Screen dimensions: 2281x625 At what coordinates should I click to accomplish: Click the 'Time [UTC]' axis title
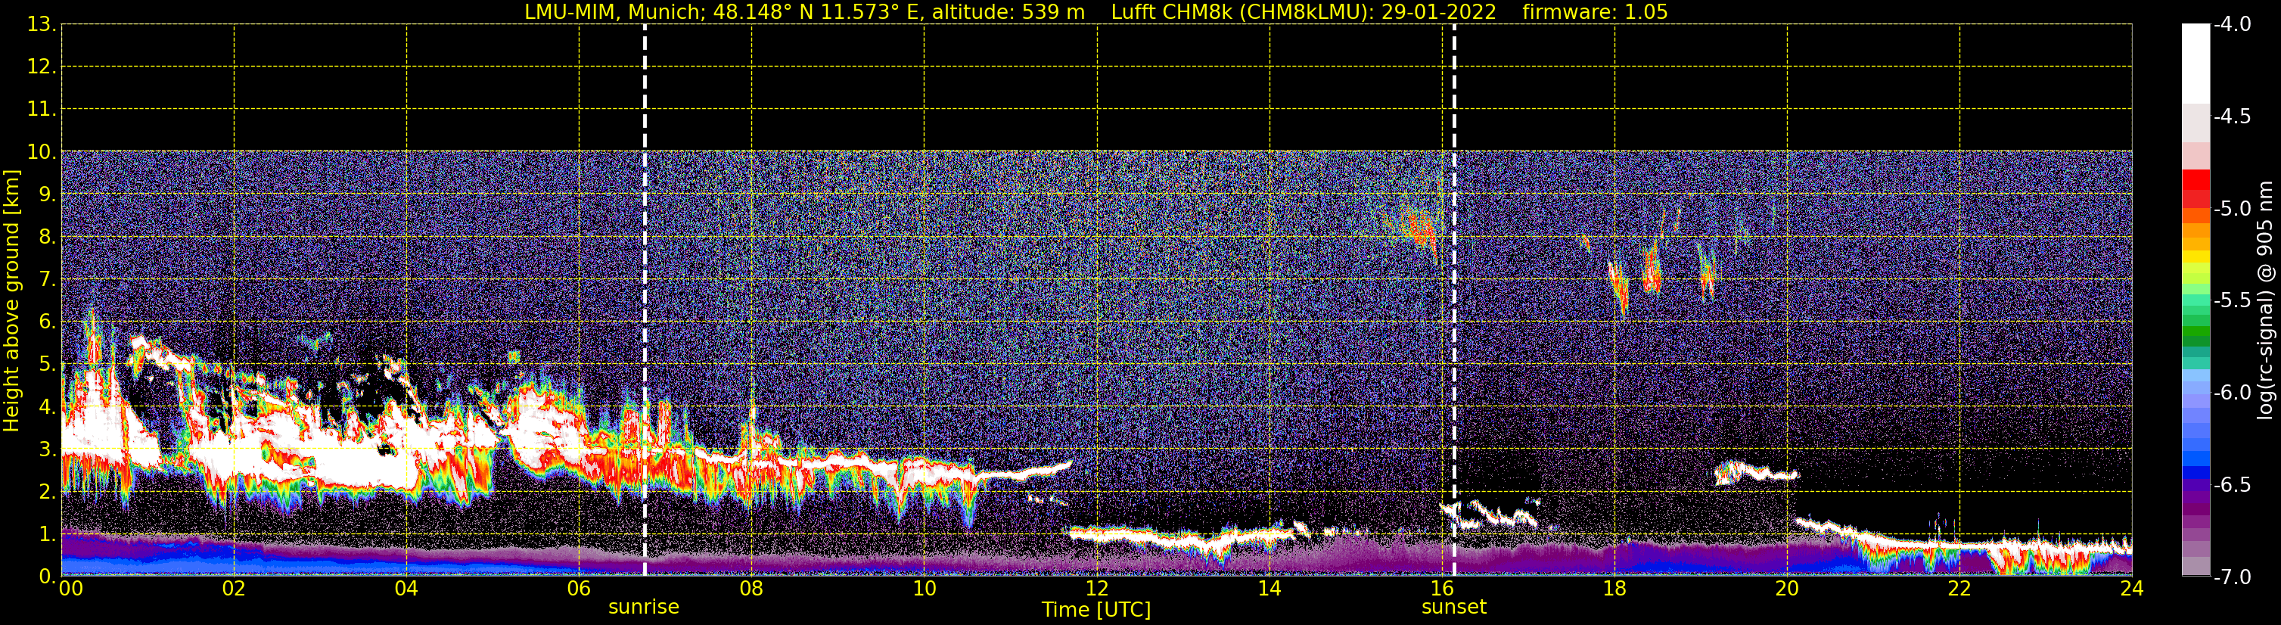1096,610
